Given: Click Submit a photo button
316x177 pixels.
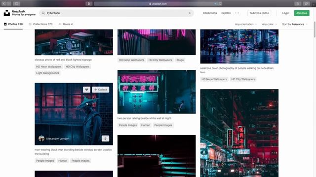Looking at the screenshot, I should pyautogui.click(x=259, y=13).
